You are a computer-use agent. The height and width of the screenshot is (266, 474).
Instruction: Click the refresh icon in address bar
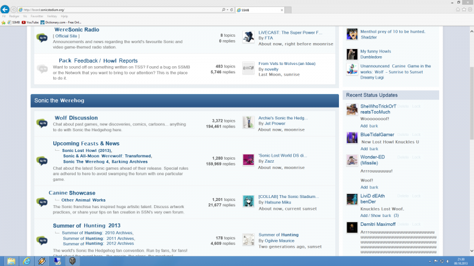point(232,9)
